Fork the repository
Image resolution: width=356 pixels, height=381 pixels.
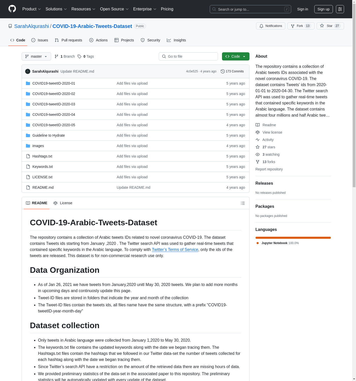[x=301, y=26]
